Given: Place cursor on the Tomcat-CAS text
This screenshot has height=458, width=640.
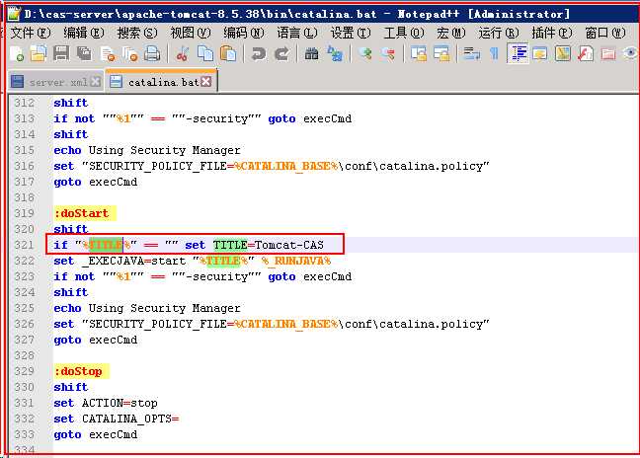Looking at the screenshot, I should 288,245.
